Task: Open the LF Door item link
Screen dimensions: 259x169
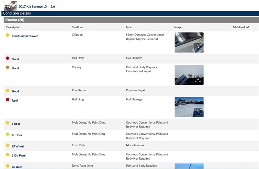Action: tap(17, 135)
